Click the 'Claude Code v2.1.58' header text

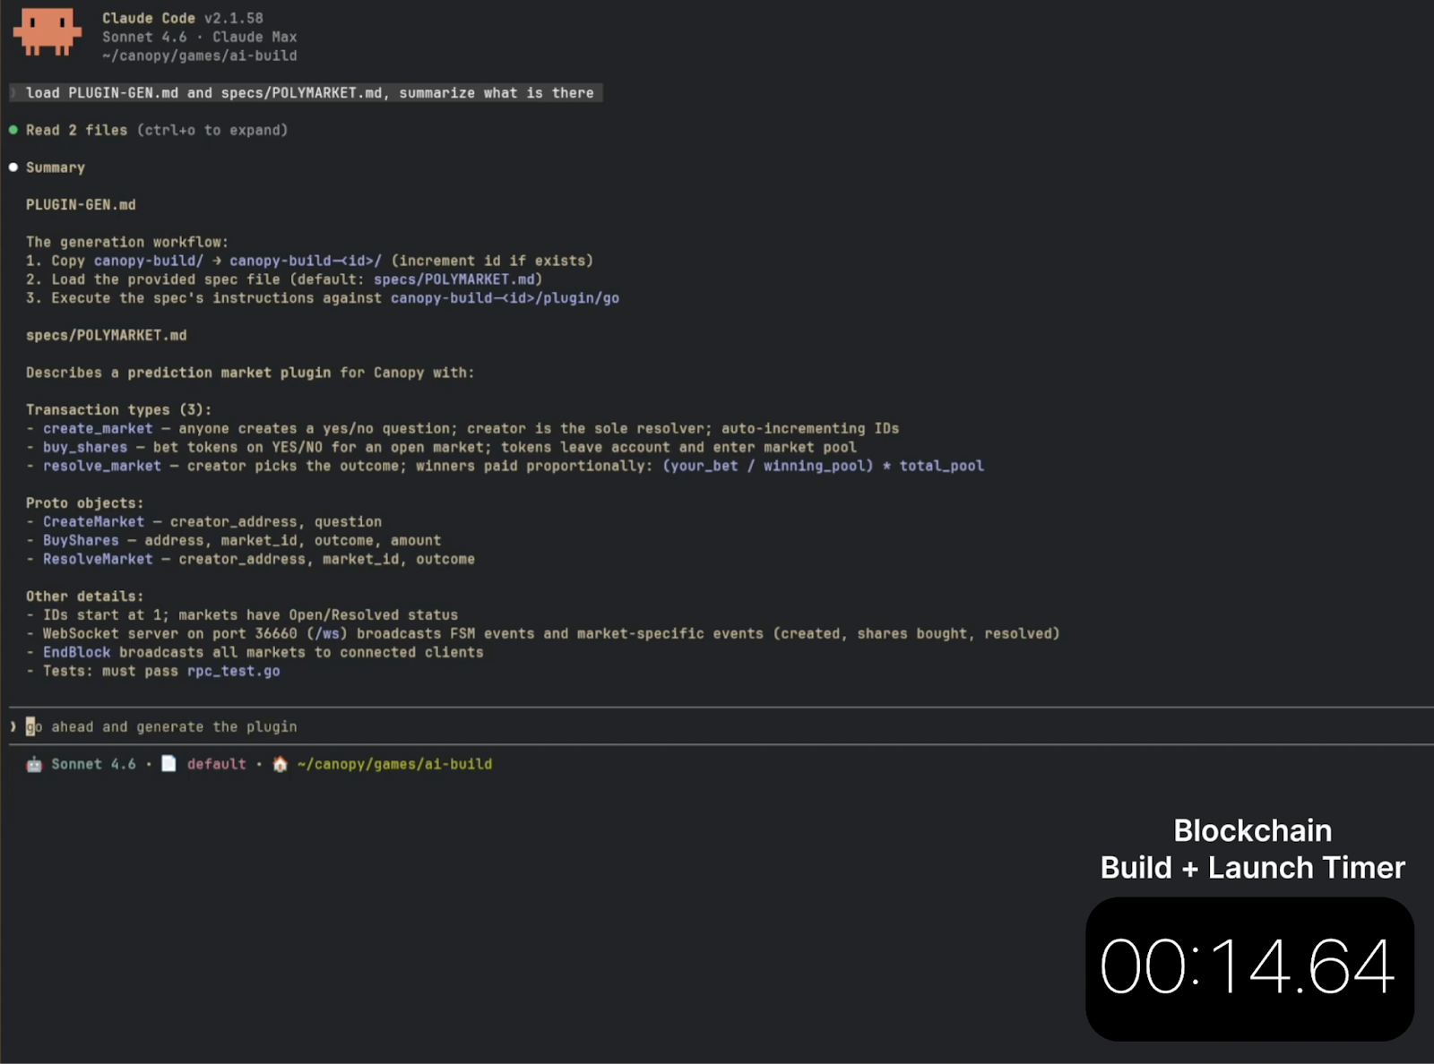pyautogui.click(x=183, y=18)
